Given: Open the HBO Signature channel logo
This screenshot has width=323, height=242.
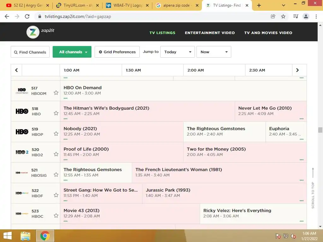Looking at the screenshot, I should 22,173.
